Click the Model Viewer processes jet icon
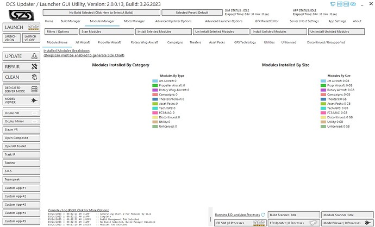The width and height of the screenshot is (375, 227). 368,223
